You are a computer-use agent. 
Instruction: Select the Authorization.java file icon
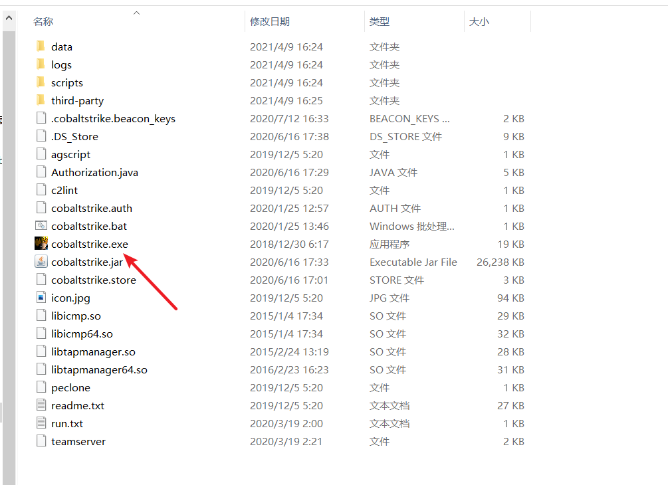tap(41, 171)
